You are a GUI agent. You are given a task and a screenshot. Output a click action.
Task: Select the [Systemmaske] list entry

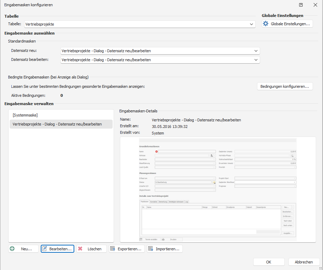61,115
